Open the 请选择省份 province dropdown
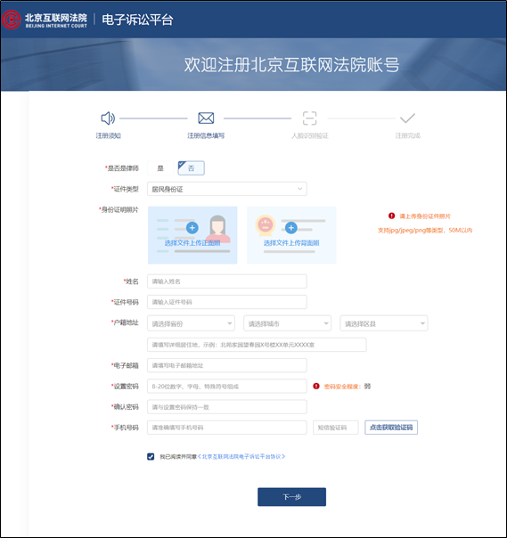This screenshot has height=538, width=507. pyautogui.click(x=192, y=323)
